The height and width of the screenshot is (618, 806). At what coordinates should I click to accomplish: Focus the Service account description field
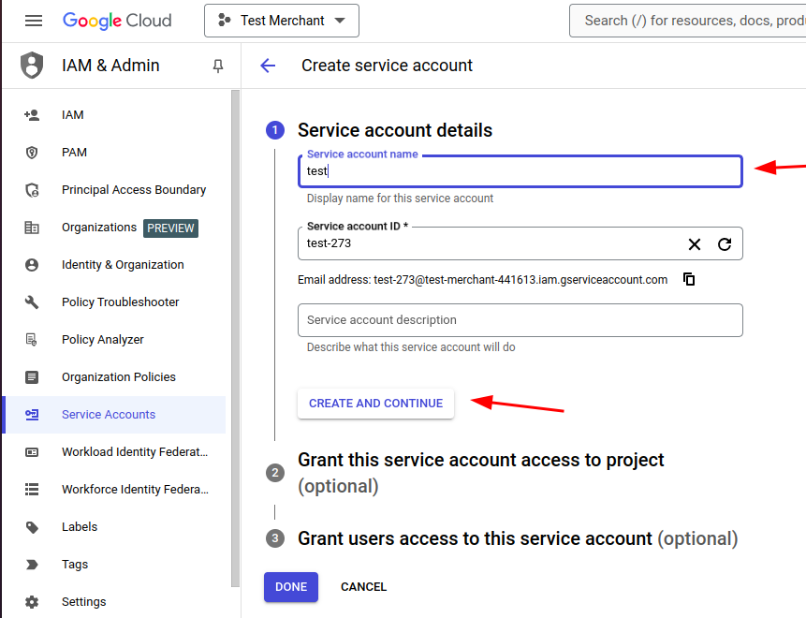(x=520, y=320)
